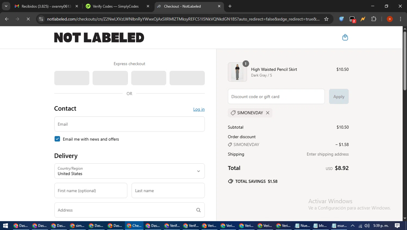Viewport: 407px width, 230px height.
Task: Click the scrollbar's down arrow
Action: click(x=405, y=218)
